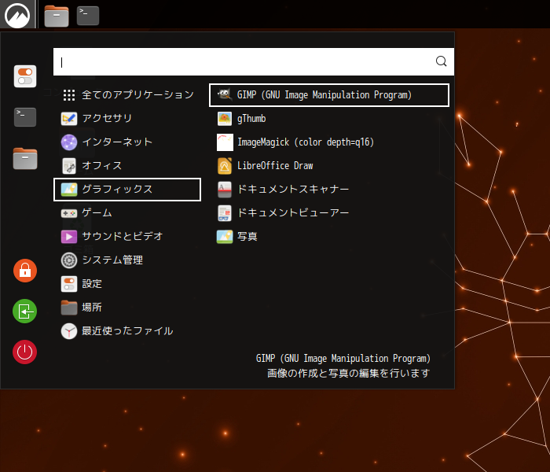Open the 設定 category
This screenshot has width=550, height=472.
coord(127,284)
